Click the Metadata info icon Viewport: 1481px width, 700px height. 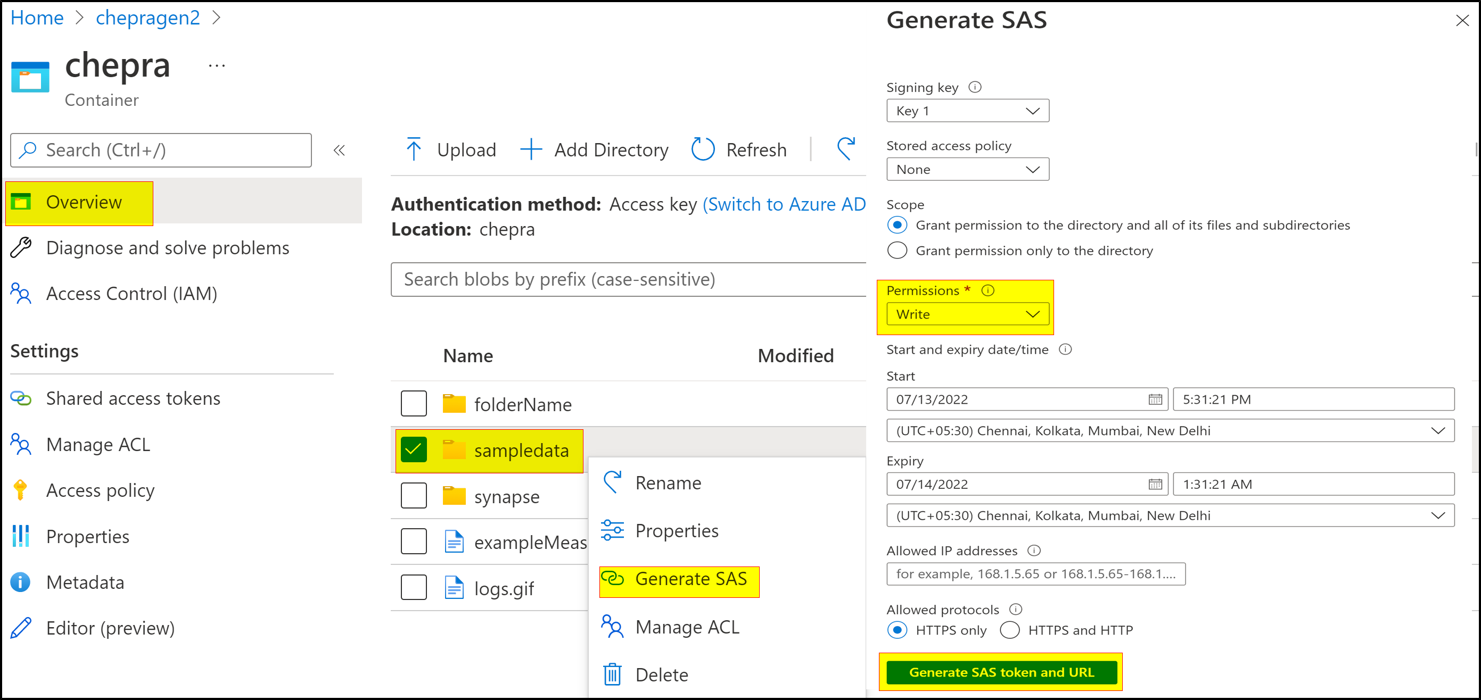21,582
